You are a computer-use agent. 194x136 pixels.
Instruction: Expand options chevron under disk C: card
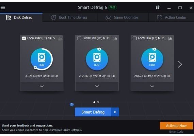click(x=42, y=86)
